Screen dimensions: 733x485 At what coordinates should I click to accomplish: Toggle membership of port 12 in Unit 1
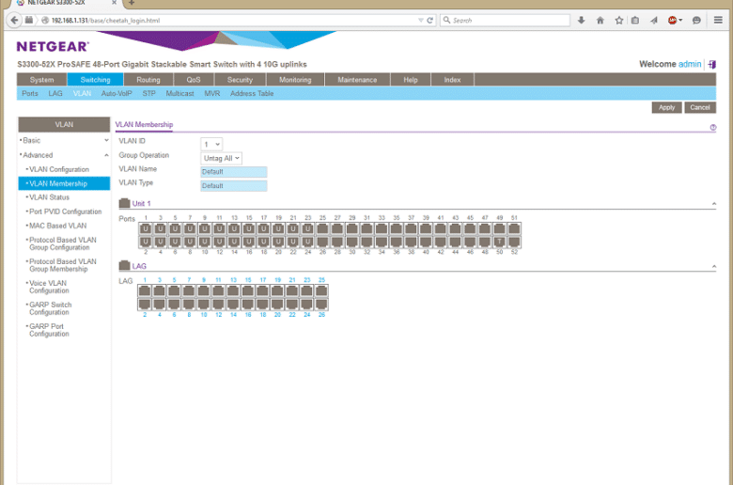pos(219,242)
